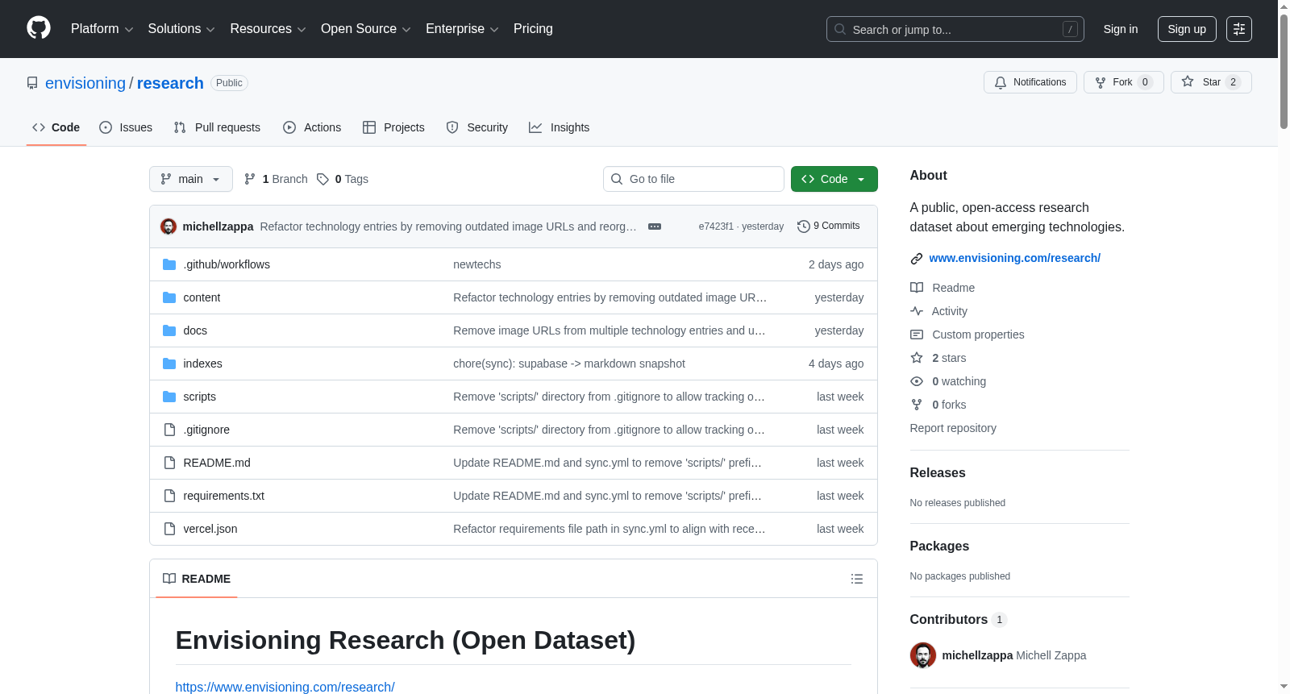Expand the commit message ellipsis
1290x694 pixels.
[655, 226]
